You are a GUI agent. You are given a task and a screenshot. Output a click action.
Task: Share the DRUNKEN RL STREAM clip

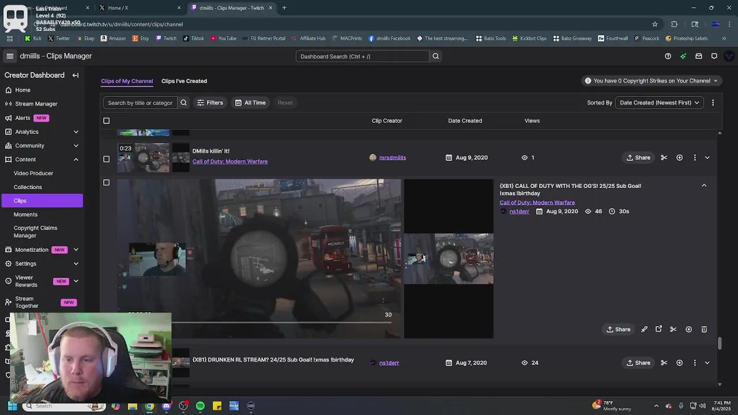(x=638, y=363)
